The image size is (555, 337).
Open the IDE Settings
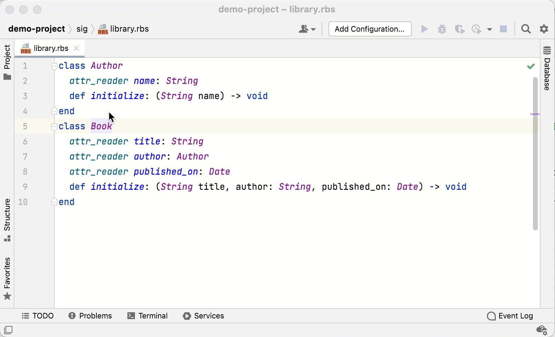coord(543,29)
